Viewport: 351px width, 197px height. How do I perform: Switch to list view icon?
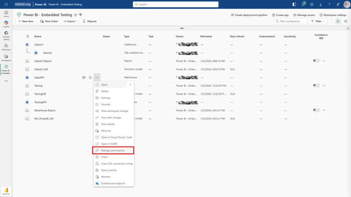click(x=338, y=21)
